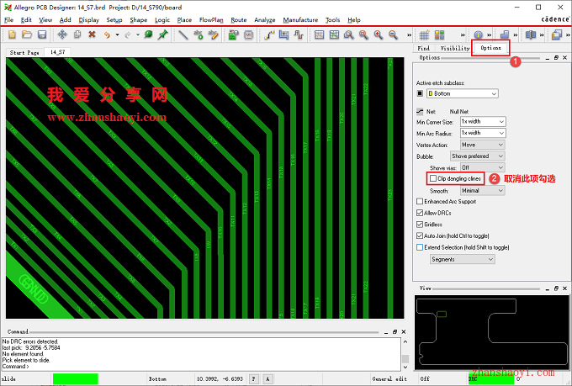Enable the Enhanced Arc Support checkbox
This screenshot has width=572, height=386.
coord(420,201)
